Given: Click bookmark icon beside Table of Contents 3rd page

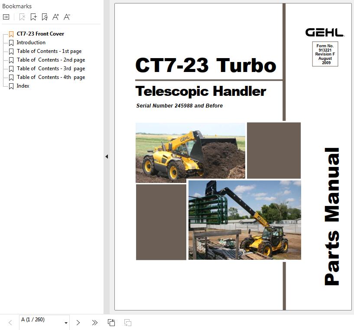Looking at the screenshot, I should [x=11, y=69].
